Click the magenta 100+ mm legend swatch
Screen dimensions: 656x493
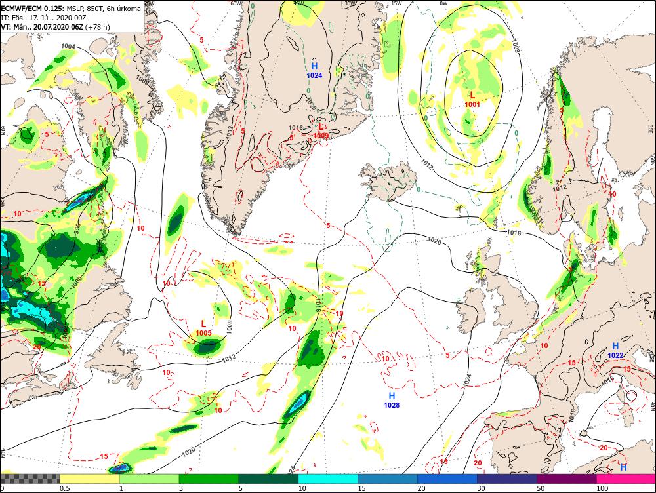[x=626, y=479]
